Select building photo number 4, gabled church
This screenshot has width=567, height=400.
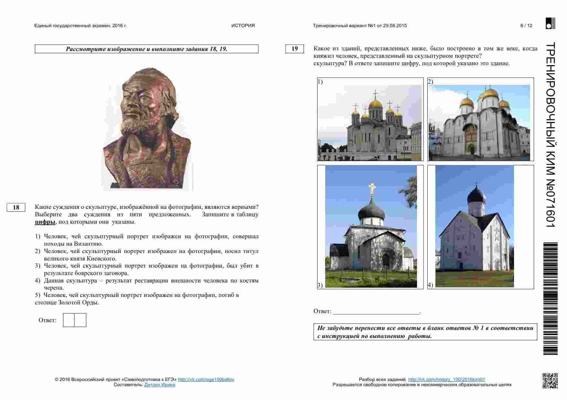(x=475, y=227)
